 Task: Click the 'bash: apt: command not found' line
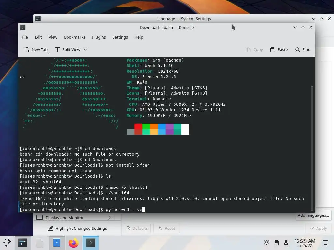click(56, 171)
